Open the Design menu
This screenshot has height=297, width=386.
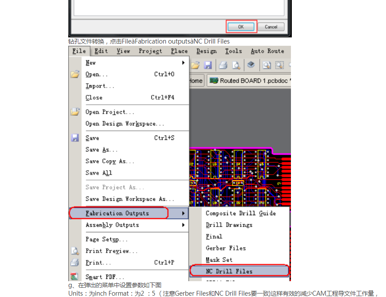(206, 51)
